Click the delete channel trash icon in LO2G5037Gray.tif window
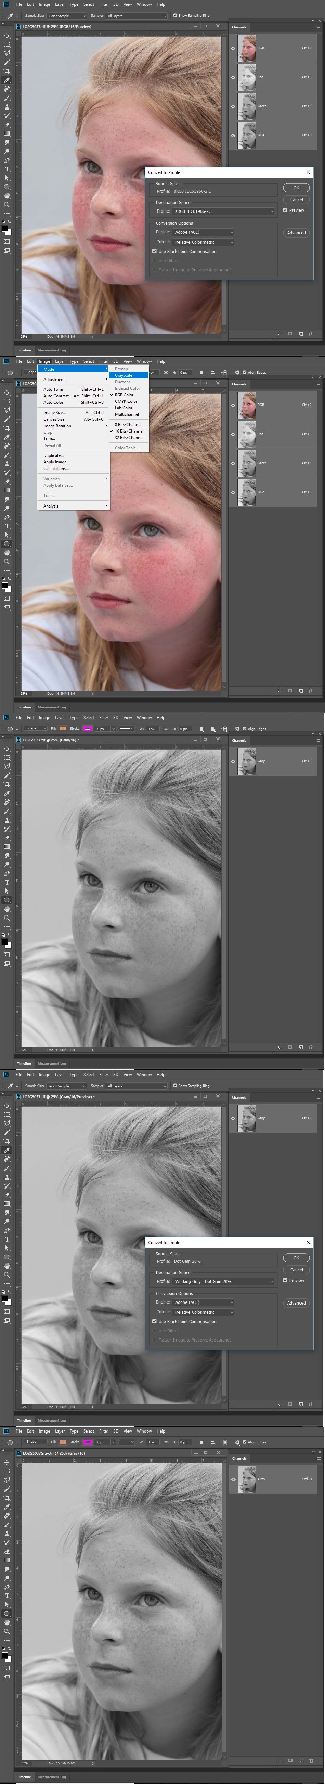The width and height of the screenshot is (325, 1784). click(310, 1760)
